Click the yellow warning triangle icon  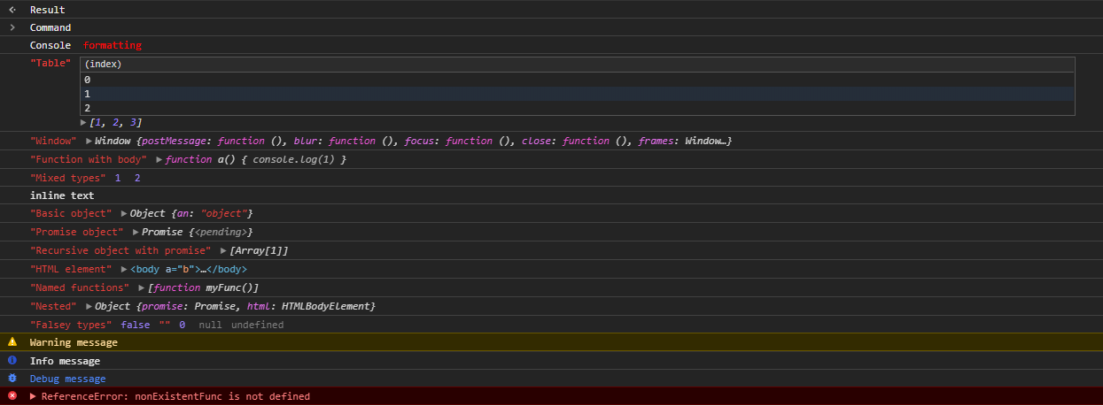click(12, 342)
